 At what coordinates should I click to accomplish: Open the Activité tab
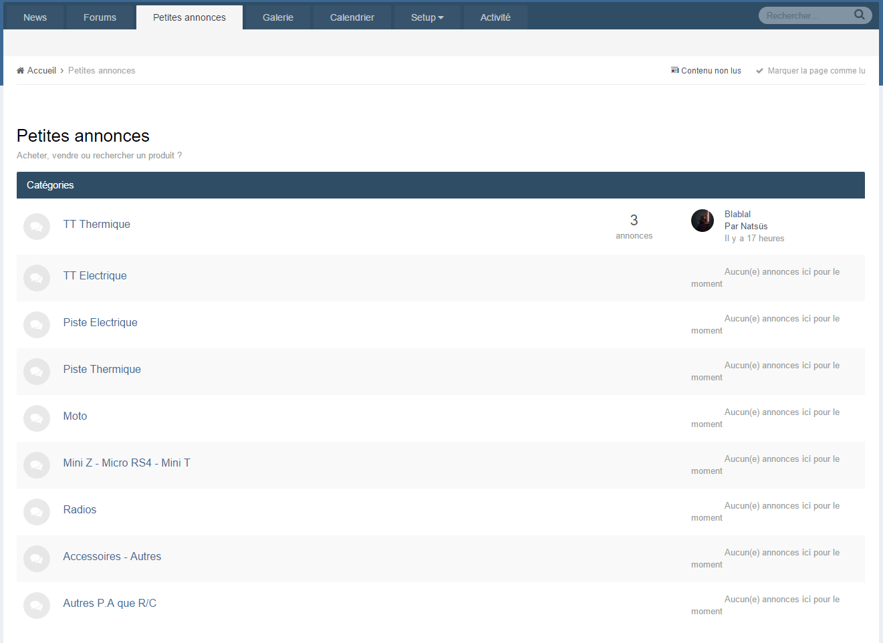[x=495, y=17]
